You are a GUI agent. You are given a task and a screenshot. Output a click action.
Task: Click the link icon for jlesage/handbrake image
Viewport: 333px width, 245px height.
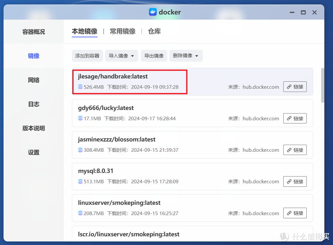tap(295, 86)
